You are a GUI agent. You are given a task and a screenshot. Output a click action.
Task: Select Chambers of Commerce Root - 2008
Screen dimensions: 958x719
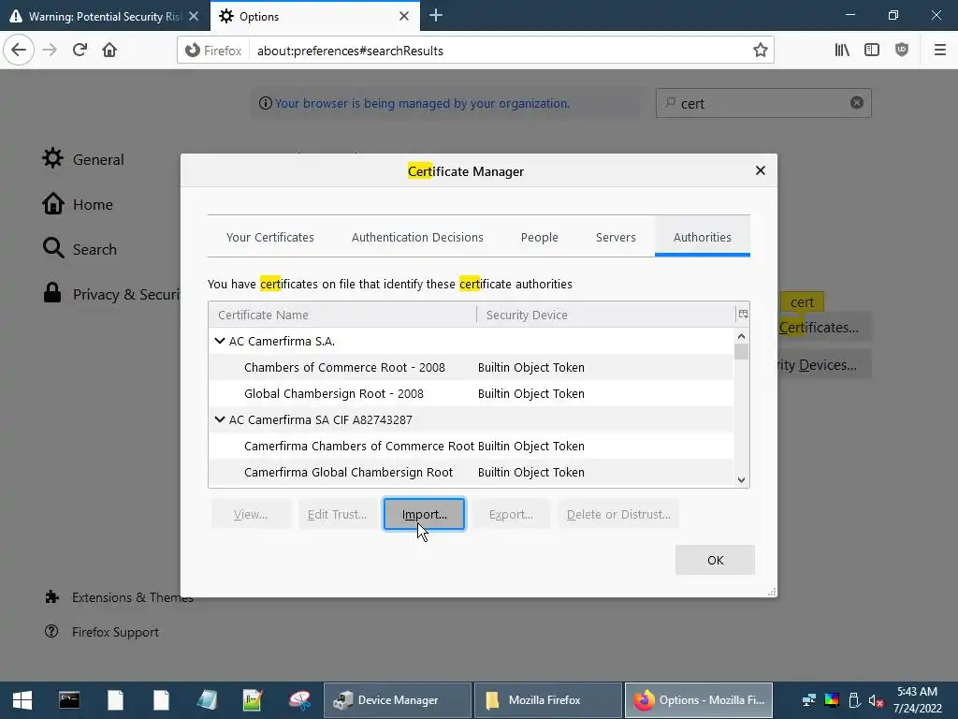coord(472,367)
